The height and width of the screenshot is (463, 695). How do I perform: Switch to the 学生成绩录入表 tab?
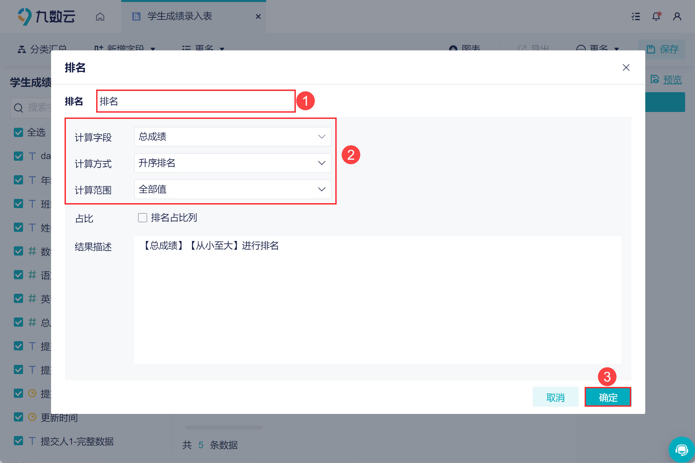click(x=180, y=16)
